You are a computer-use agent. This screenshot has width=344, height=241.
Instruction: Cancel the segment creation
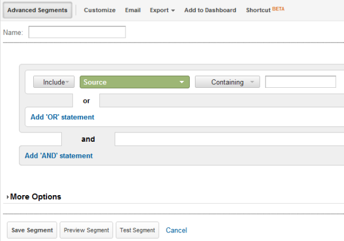tap(176, 230)
